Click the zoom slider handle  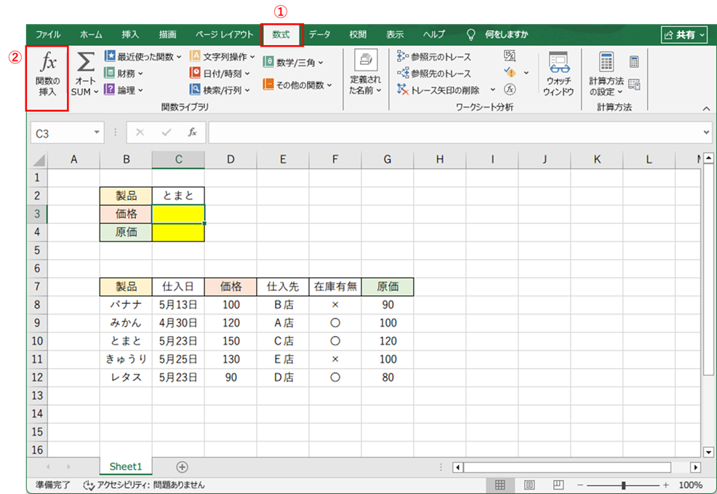click(x=623, y=485)
